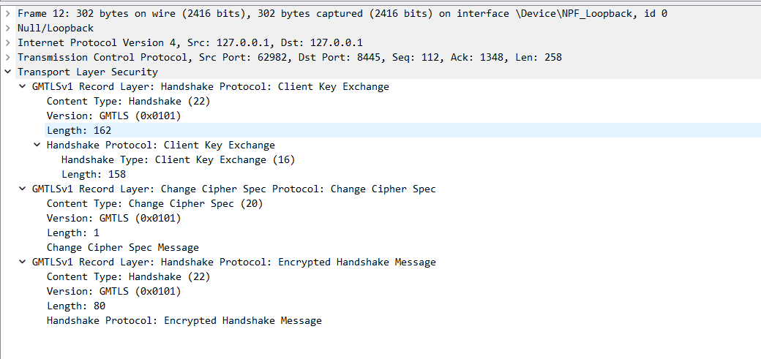This screenshot has width=761, height=359.
Task: Select the Length: 1 field
Action: (x=72, y=233)
